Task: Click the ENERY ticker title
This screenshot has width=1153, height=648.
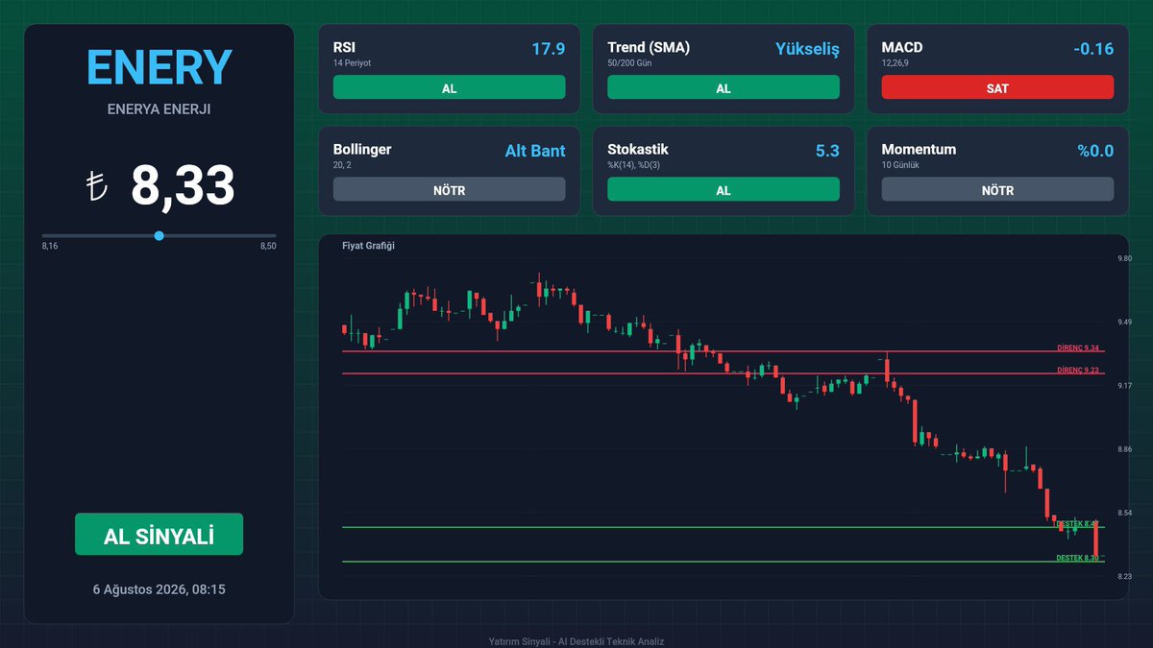Action: tap(159, 67)
